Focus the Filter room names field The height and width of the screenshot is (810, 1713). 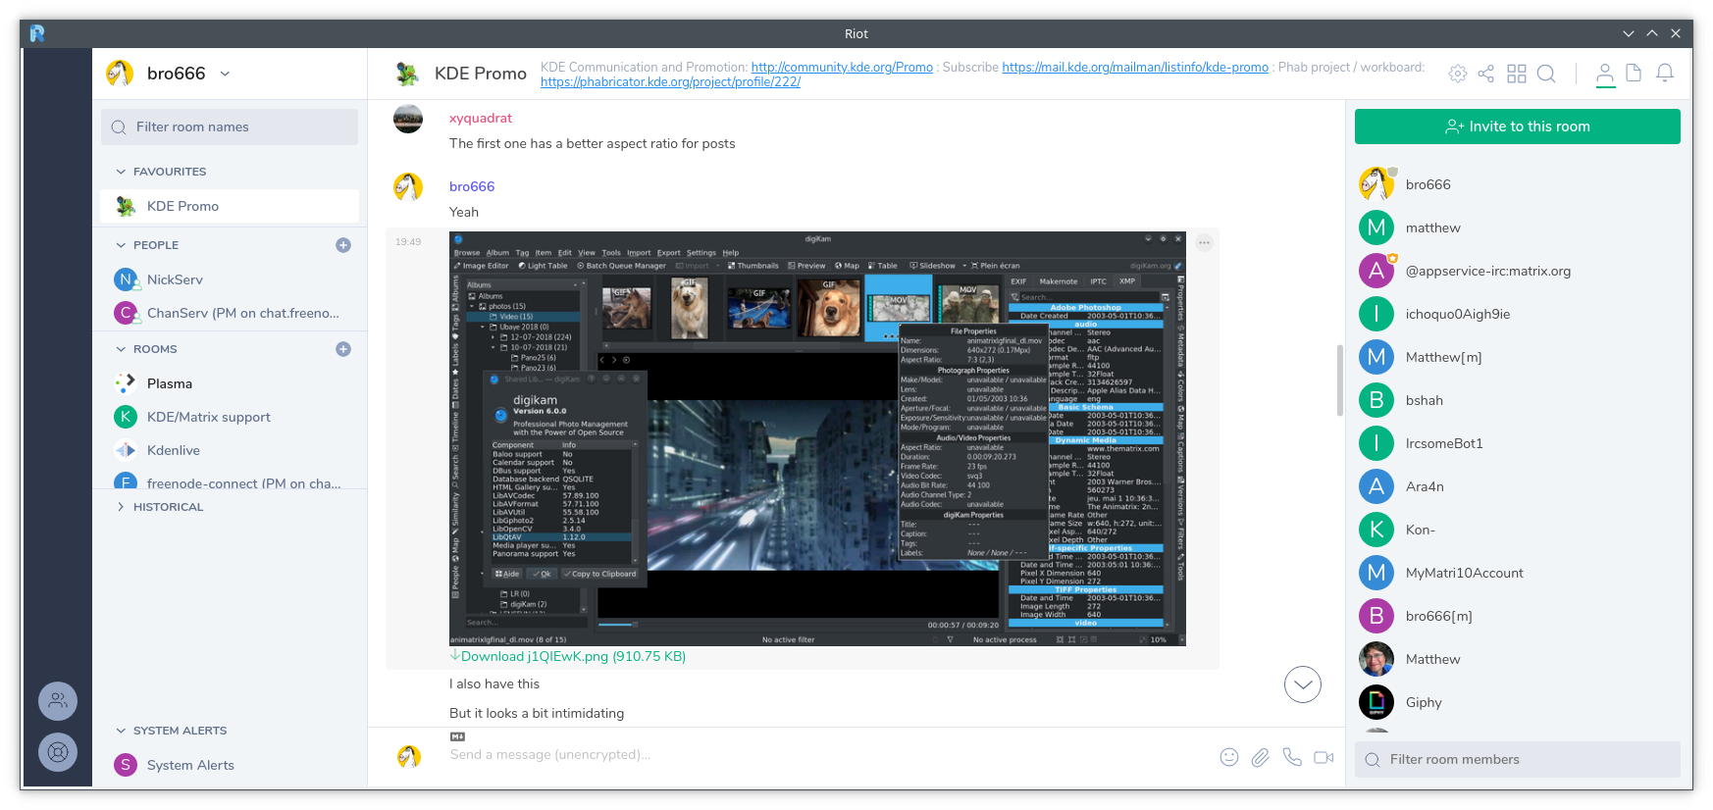tap(230, 127)
